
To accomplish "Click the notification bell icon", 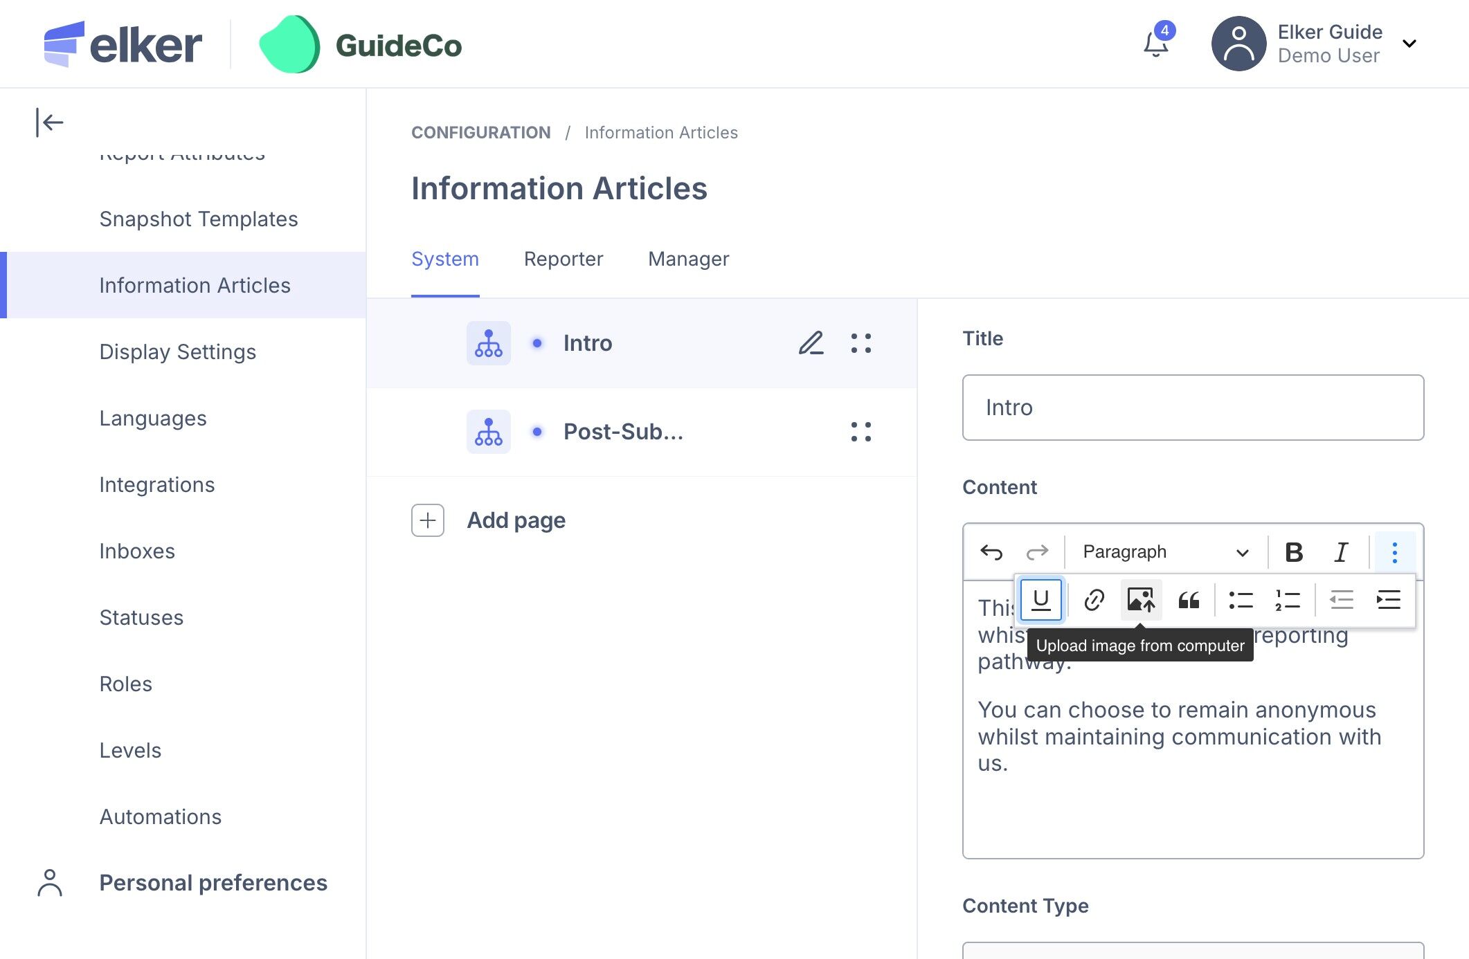I will (1155, 44).
